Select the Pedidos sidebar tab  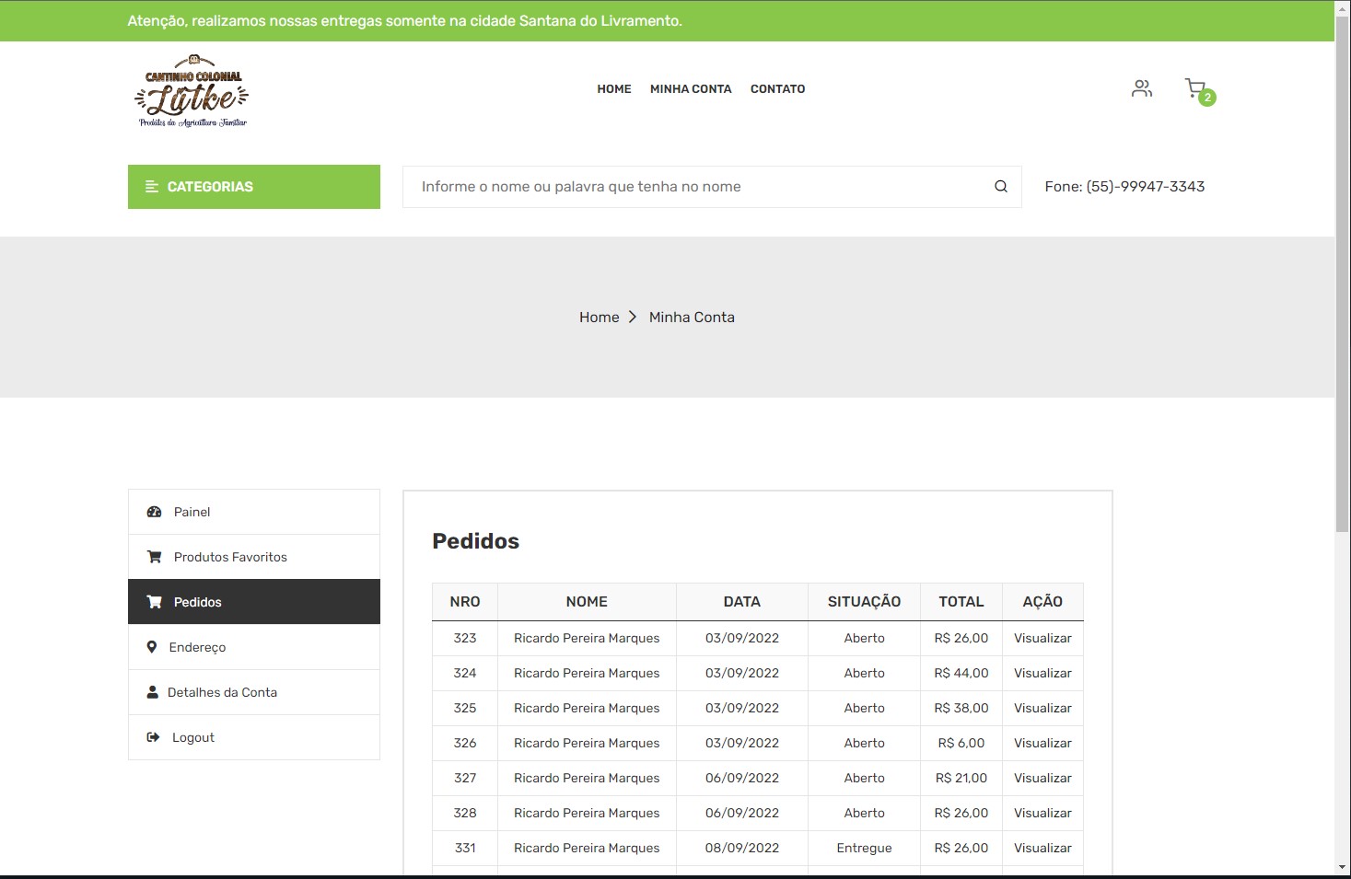(198, 602)
